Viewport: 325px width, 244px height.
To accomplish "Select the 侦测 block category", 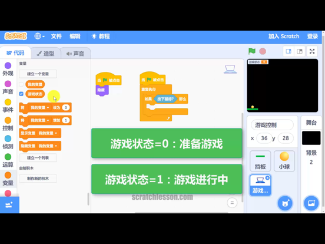I will click(8, 142).
